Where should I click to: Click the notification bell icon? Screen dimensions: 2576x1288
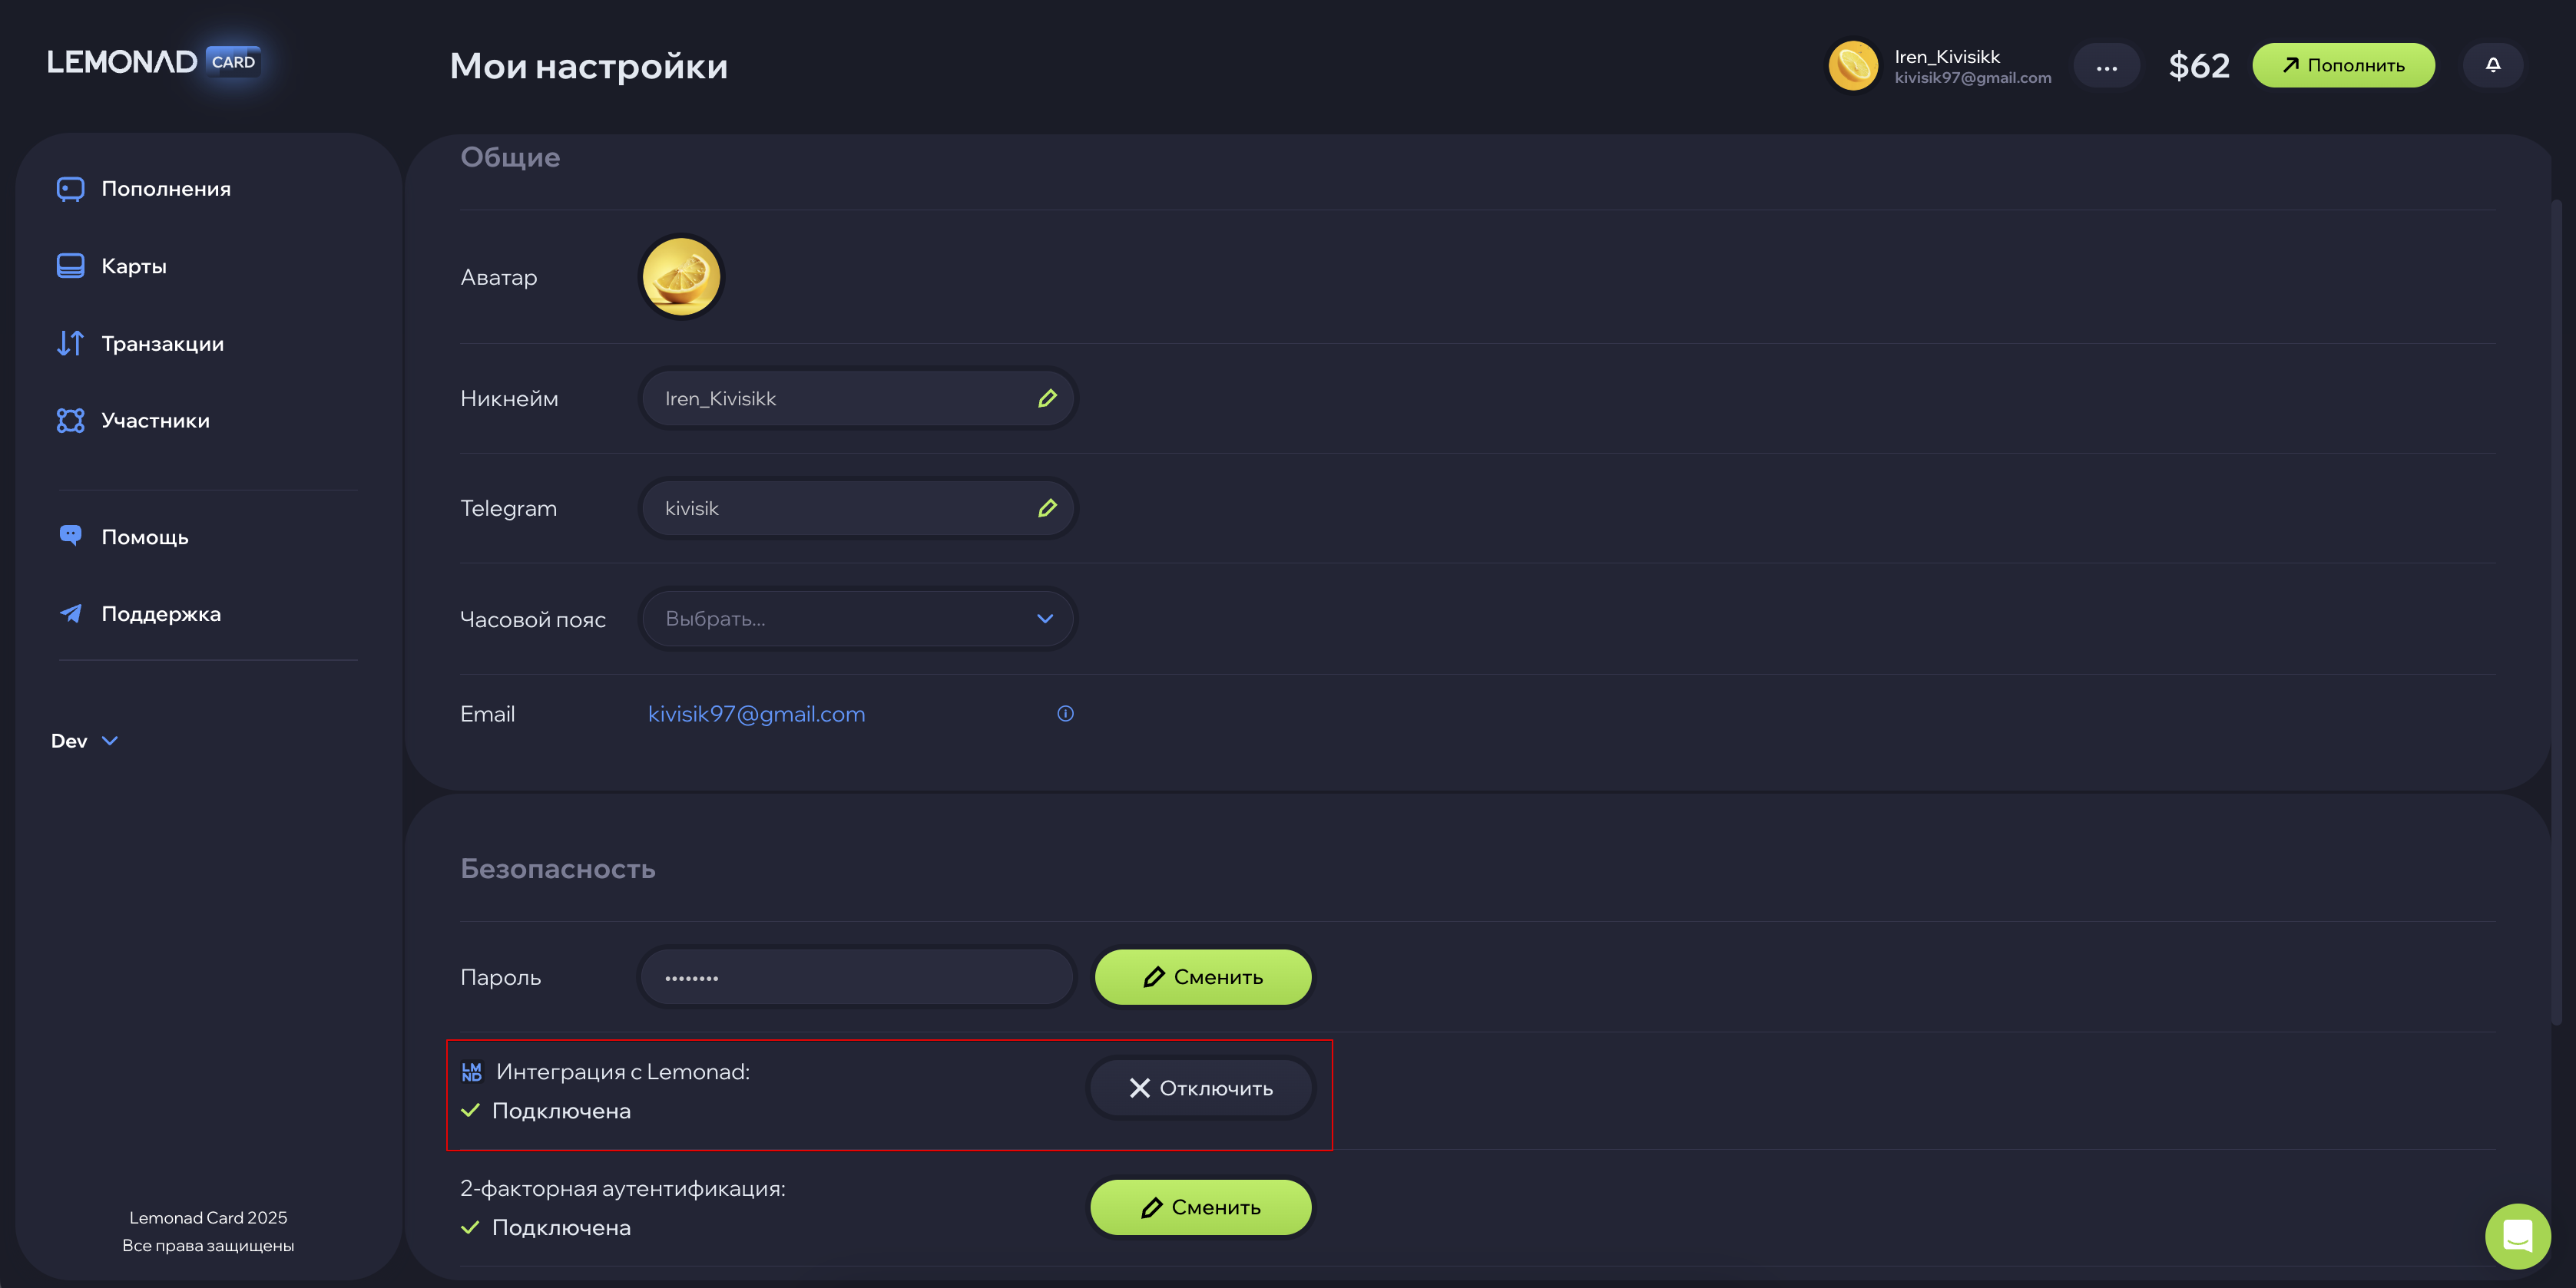(x=2492, y=65)
